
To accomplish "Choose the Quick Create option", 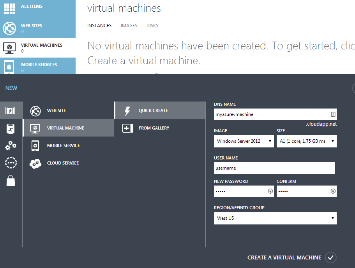I will pos(160,110).
